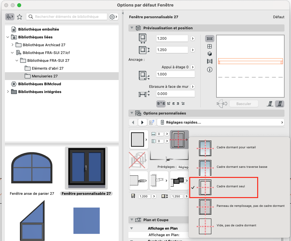
Task: Collapse the Bibliothèque FRA-SUI 27.lcf node
Action: (12, 53)
